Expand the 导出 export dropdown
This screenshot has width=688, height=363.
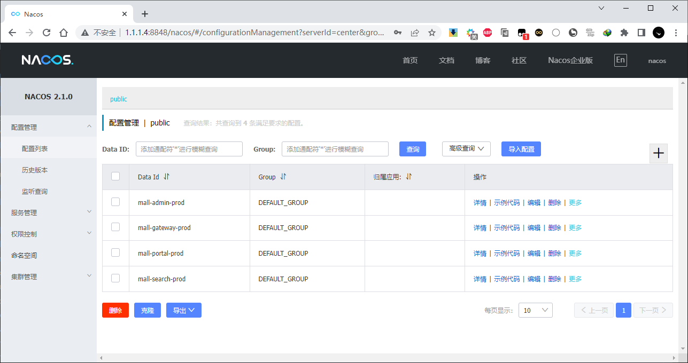[x=183, y=310]
